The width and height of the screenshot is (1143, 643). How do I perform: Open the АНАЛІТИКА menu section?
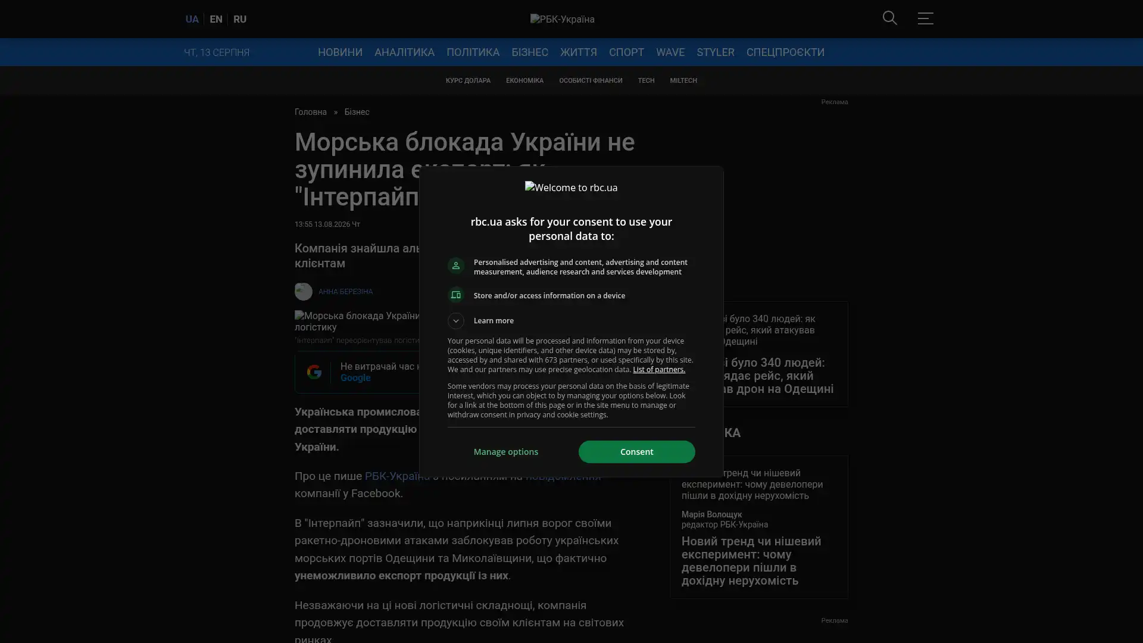tap(404, 52)
